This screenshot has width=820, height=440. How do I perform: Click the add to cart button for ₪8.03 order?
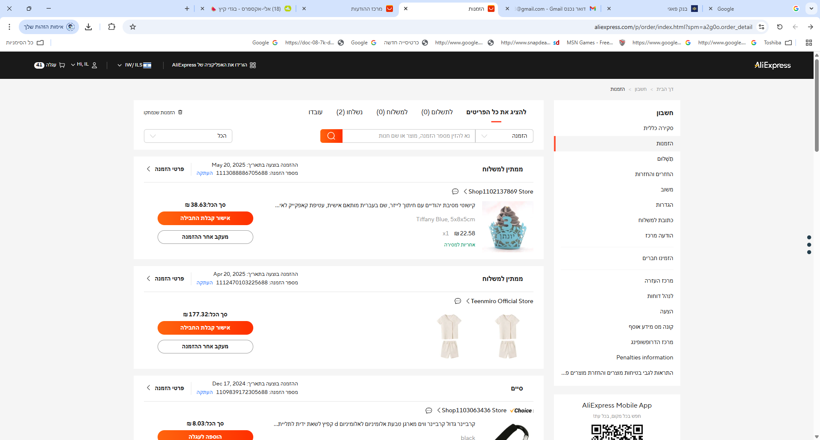pyautogui.click(x=205, y=435)
